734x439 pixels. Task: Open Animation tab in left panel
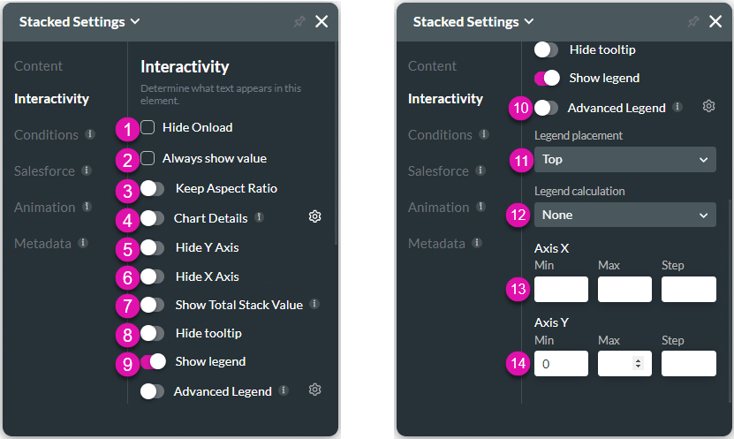tap(44, 207)
